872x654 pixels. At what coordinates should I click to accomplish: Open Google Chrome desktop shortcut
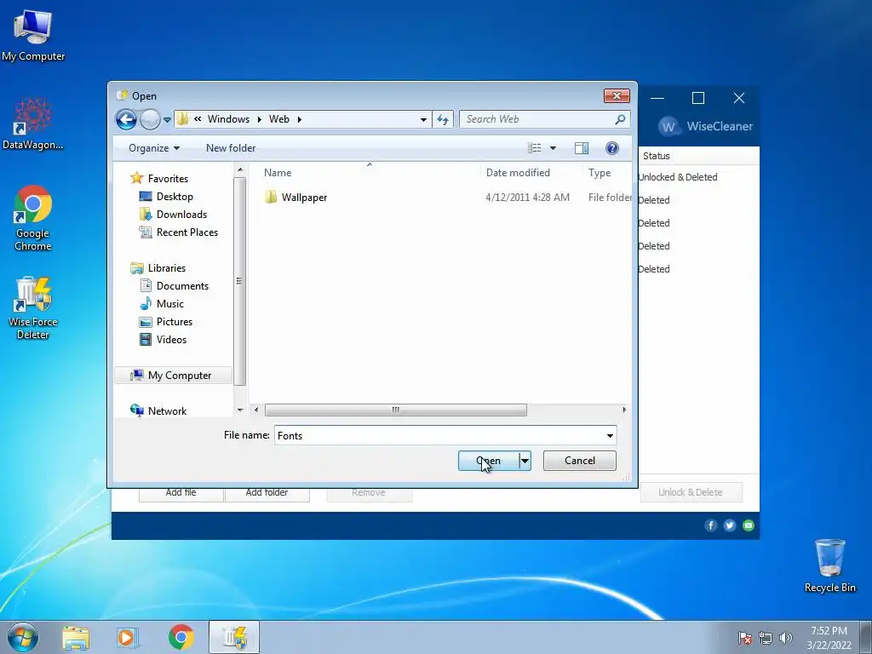pos(33,218)
